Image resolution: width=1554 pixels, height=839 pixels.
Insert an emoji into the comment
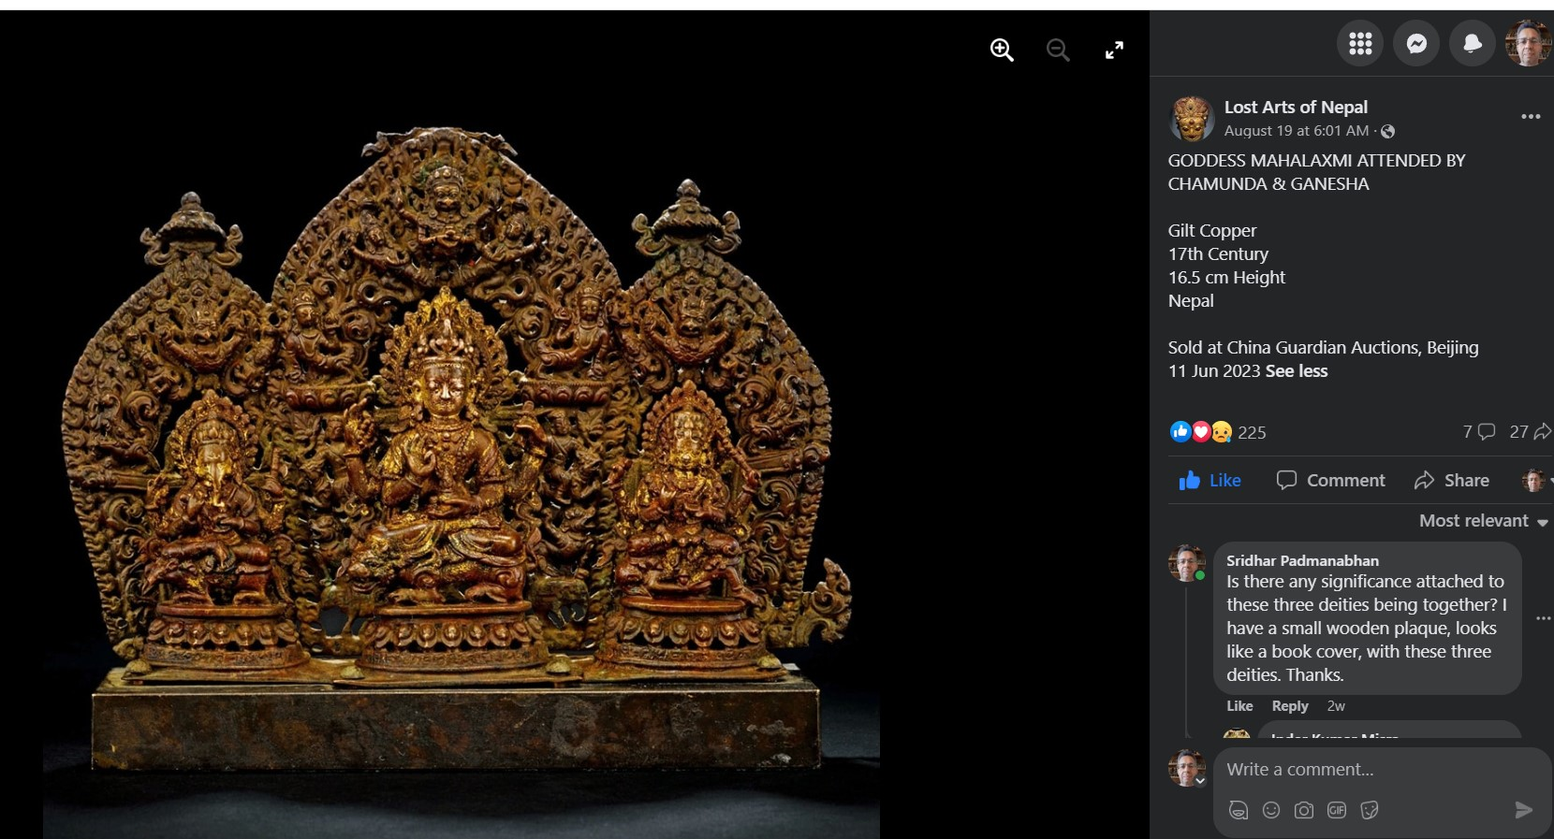point(1271,810)
